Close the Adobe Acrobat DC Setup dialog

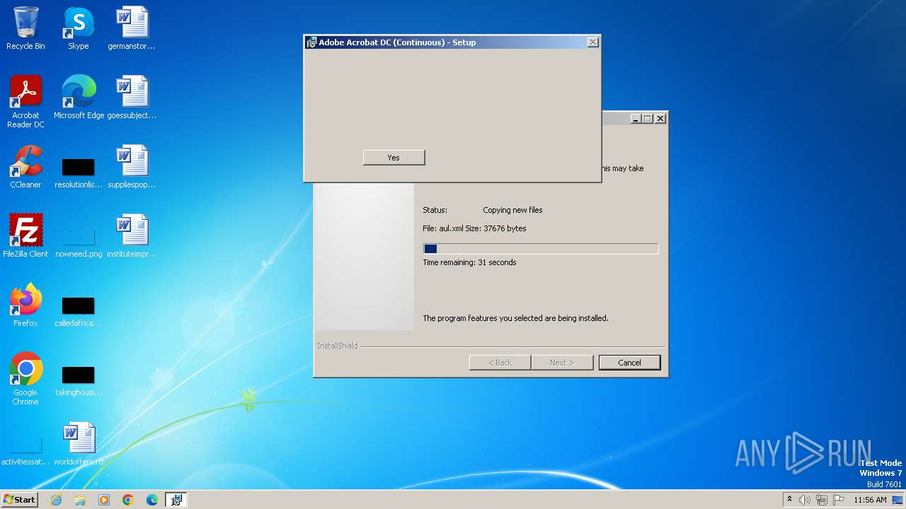click(x=593, y=42)
